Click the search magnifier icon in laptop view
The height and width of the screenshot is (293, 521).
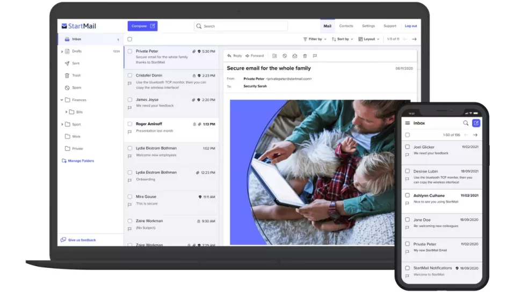pos(199,26)
